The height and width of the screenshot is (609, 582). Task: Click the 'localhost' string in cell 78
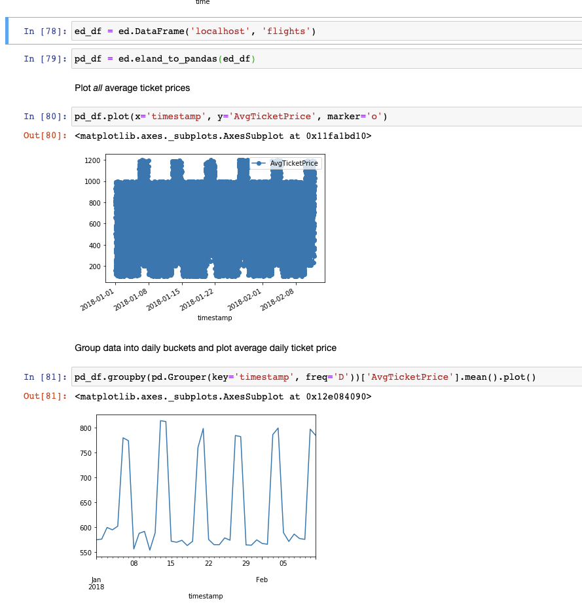click(220, 31)
